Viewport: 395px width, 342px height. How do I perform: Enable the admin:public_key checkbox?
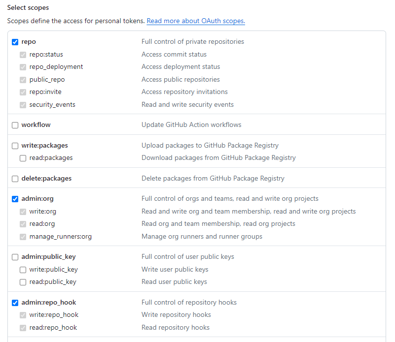click(15, 257)
